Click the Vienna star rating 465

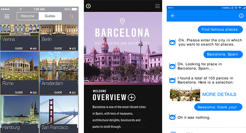pyautogui.click(x=33, y=49)
